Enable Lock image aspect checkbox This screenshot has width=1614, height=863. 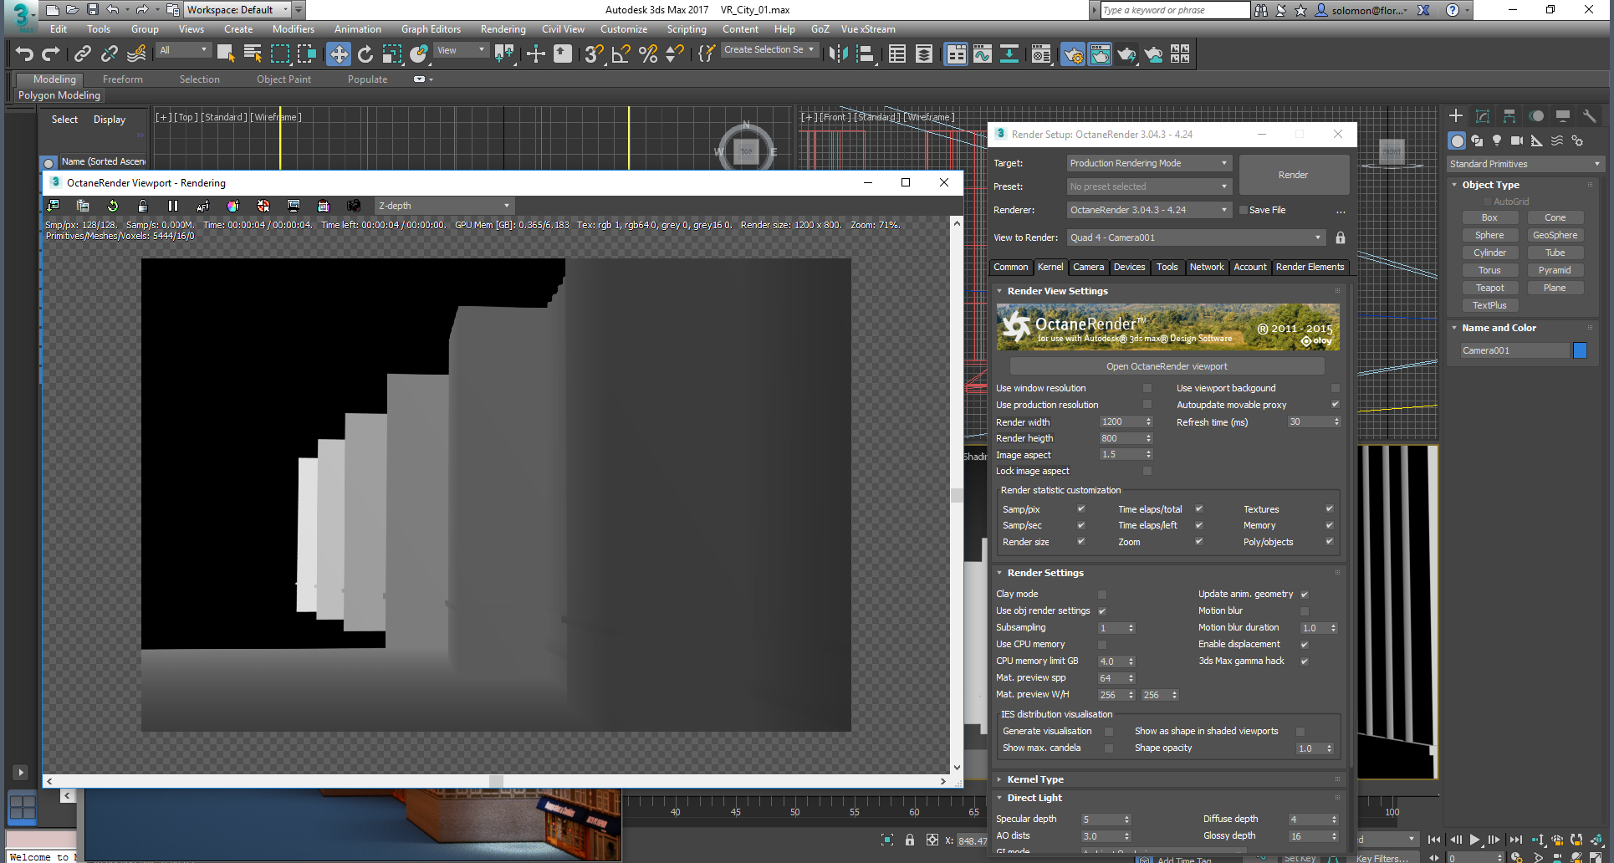click(x=1147, y=472)
